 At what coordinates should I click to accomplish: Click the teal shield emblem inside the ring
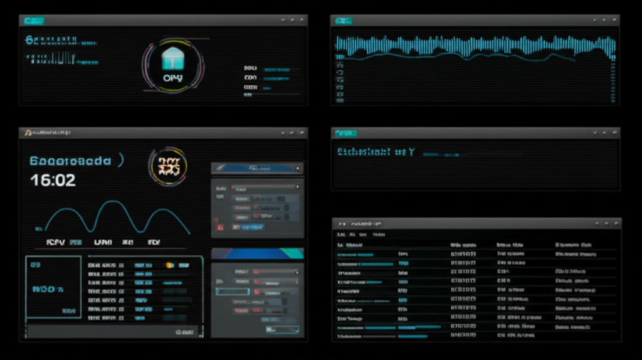173,58
